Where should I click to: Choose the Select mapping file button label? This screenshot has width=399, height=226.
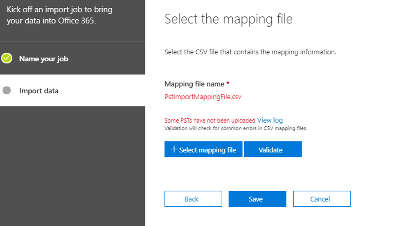click(x=207, y=150)
